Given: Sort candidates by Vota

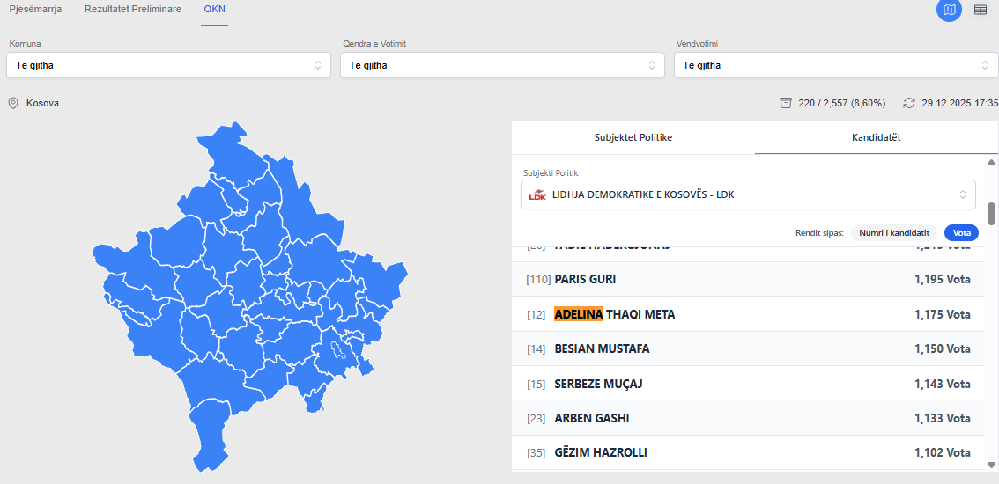Looking at the screenshot, I should [961, 233].
